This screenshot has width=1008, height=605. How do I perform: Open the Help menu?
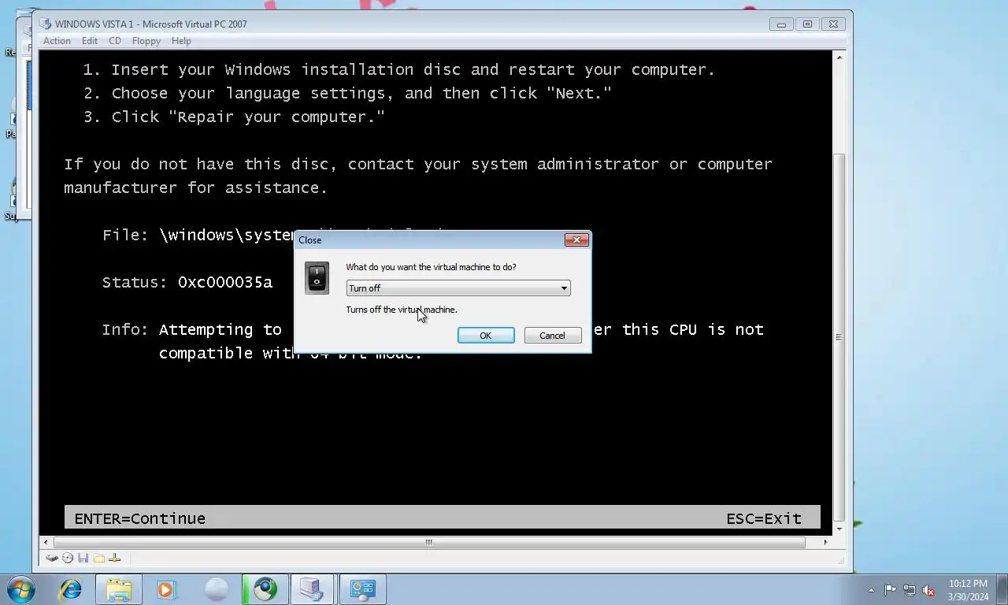[x=181, y=41]
